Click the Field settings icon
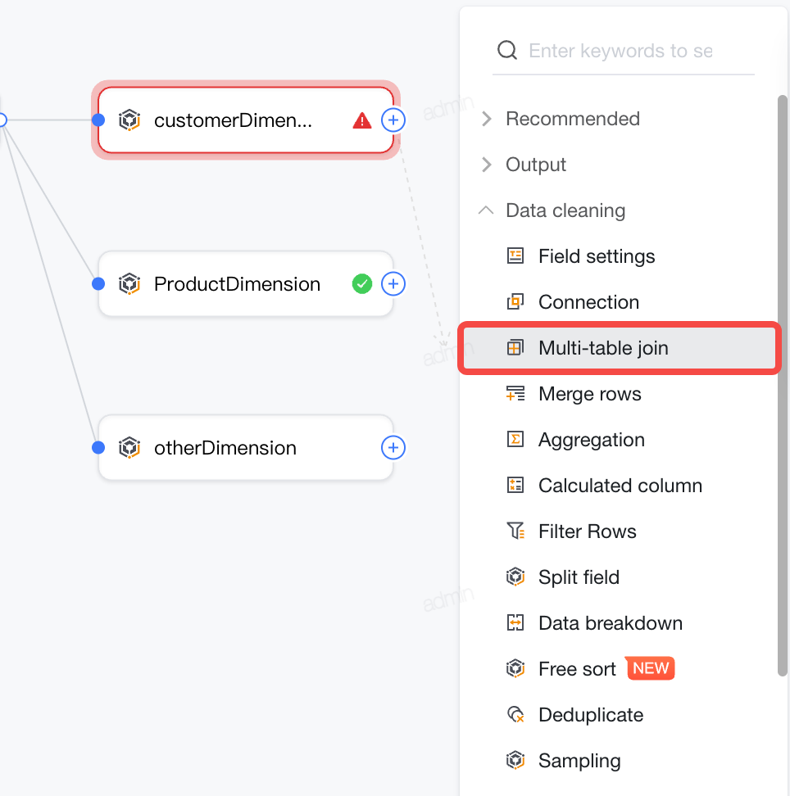The width and height of the screenshot is (790, 796). pos(515,256)
